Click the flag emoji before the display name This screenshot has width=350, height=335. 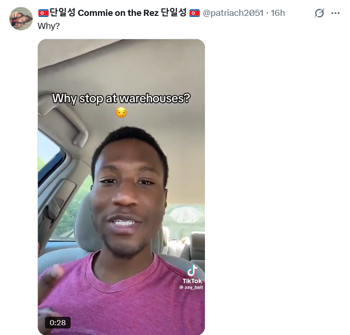point(44,13)
